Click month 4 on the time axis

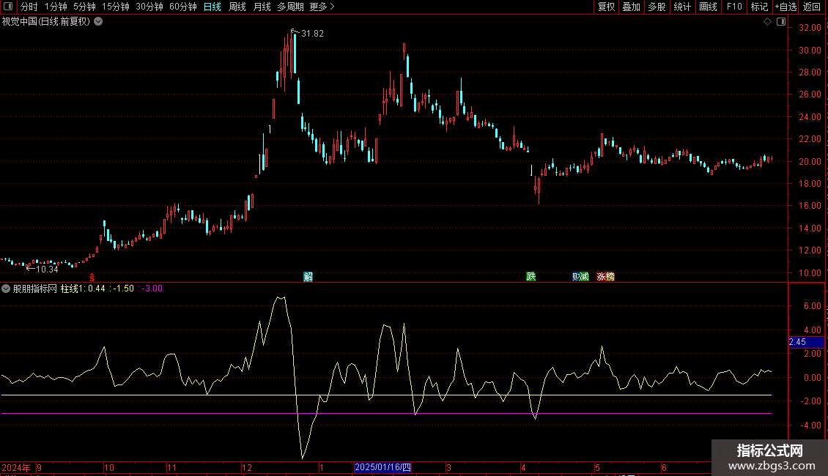523,467
